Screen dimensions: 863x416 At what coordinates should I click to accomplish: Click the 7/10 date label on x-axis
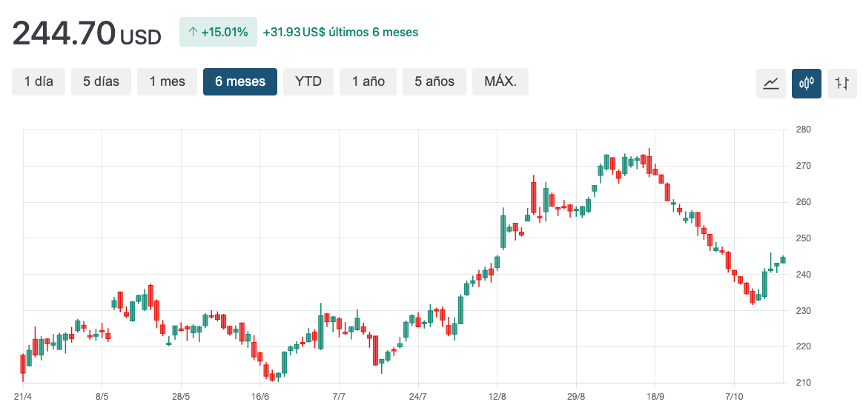coord(733,397)
